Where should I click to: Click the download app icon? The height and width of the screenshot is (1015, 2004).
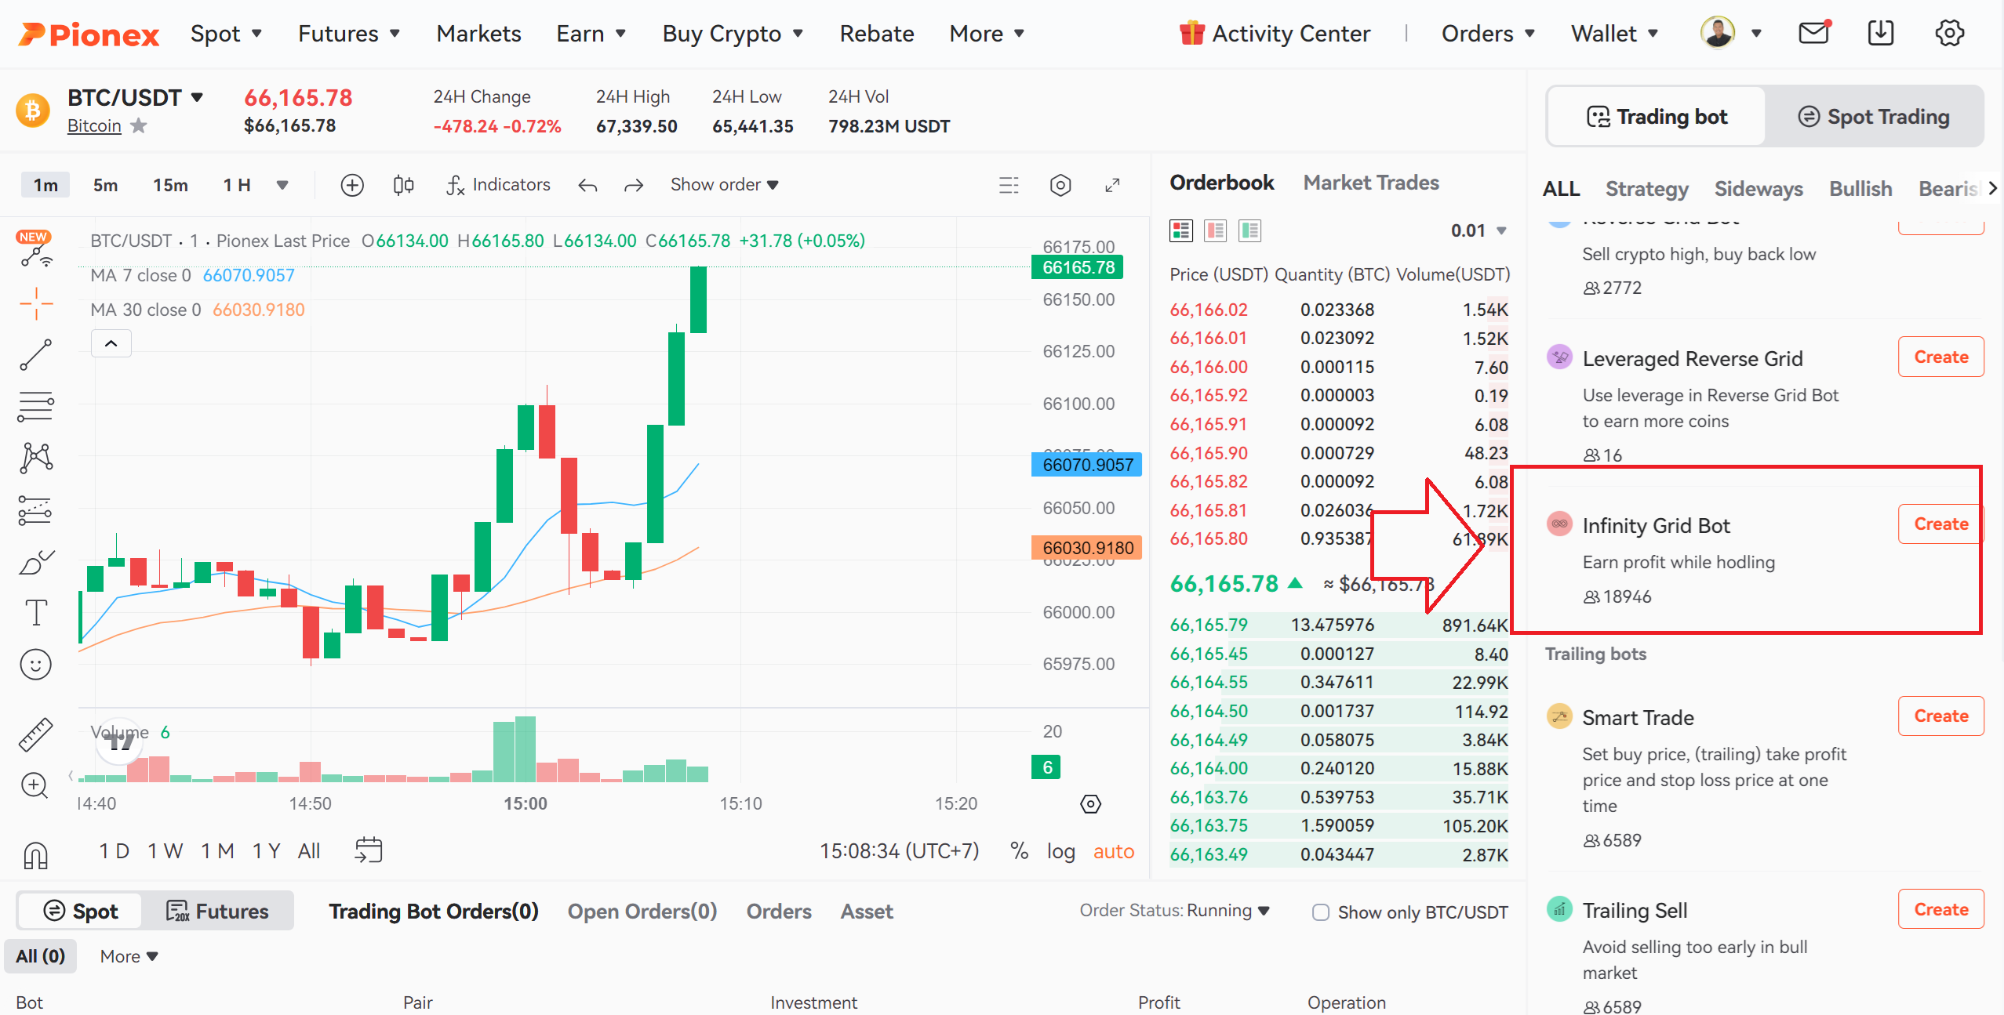click(1881, 33)
